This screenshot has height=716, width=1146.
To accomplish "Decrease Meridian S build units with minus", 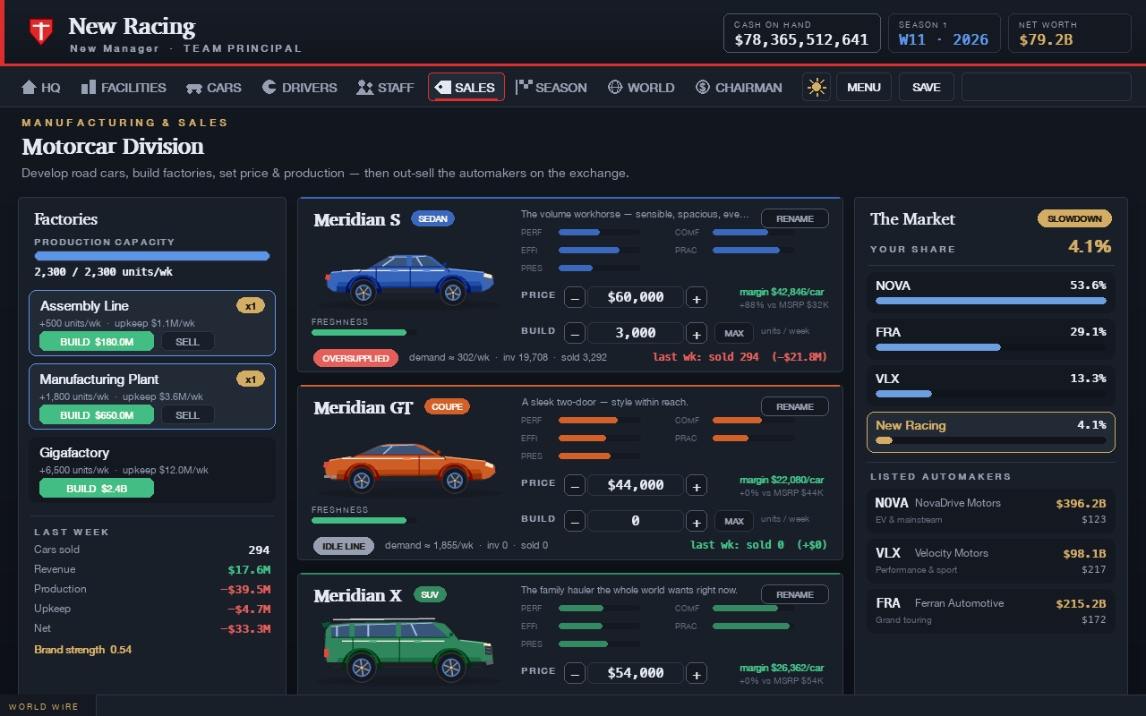I will tap(575, 333).
